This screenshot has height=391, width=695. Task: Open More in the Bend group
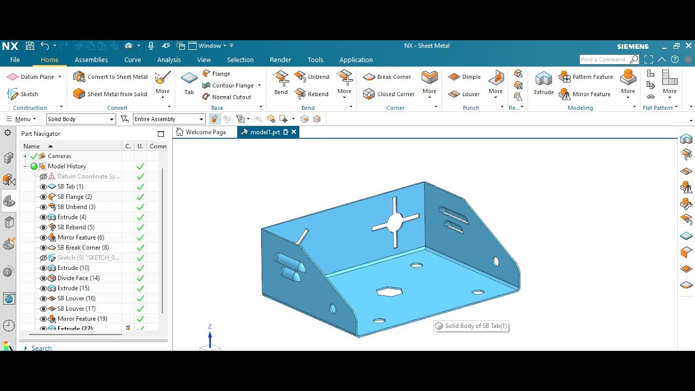pos(344,84)
